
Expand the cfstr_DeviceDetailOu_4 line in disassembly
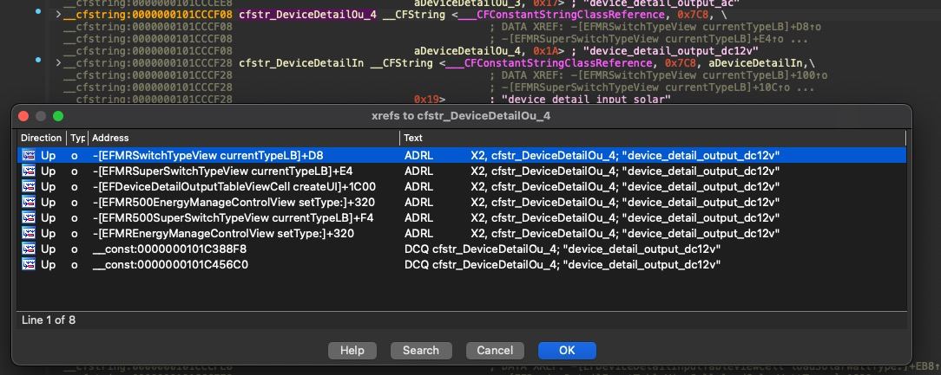coord(58,15)
